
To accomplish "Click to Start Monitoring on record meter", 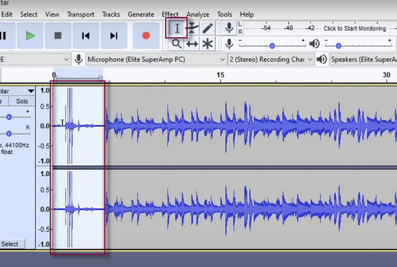I will pyautogui.click(x=354, y=28).
